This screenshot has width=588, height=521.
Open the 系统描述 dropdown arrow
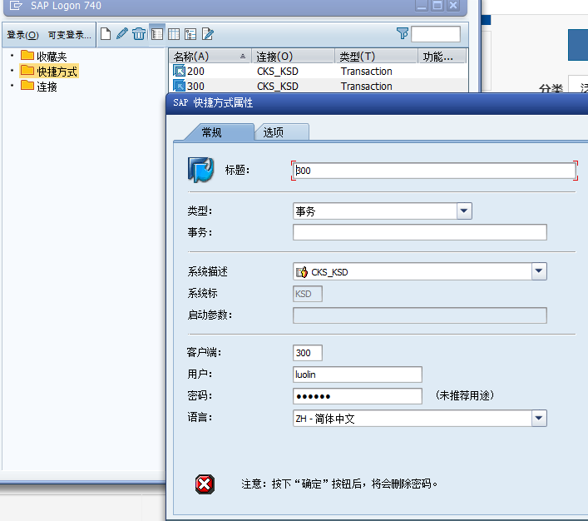(539, 271)
